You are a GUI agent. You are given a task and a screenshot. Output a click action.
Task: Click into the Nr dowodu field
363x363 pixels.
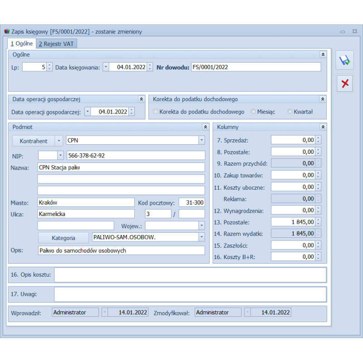pos(255,67)
